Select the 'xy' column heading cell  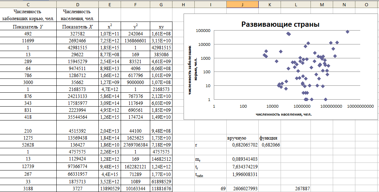coord(161,27)
